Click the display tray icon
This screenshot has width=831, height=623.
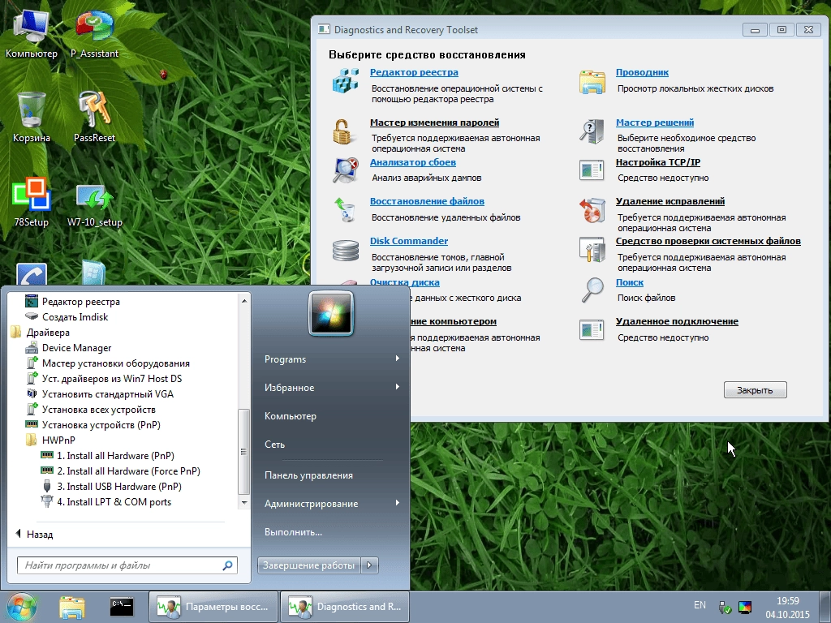(745, 607)
